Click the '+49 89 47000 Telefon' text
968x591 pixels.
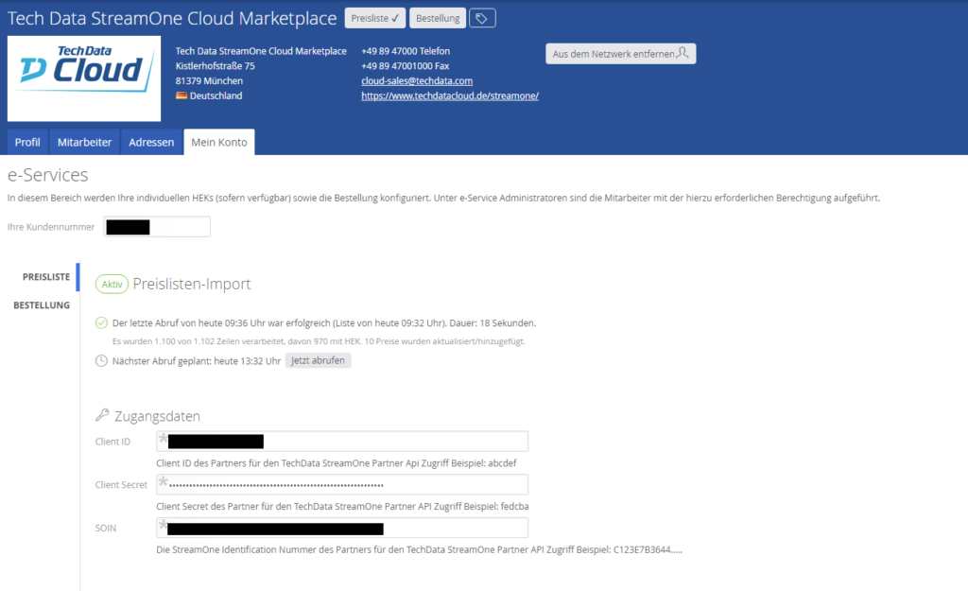(406, 51)
